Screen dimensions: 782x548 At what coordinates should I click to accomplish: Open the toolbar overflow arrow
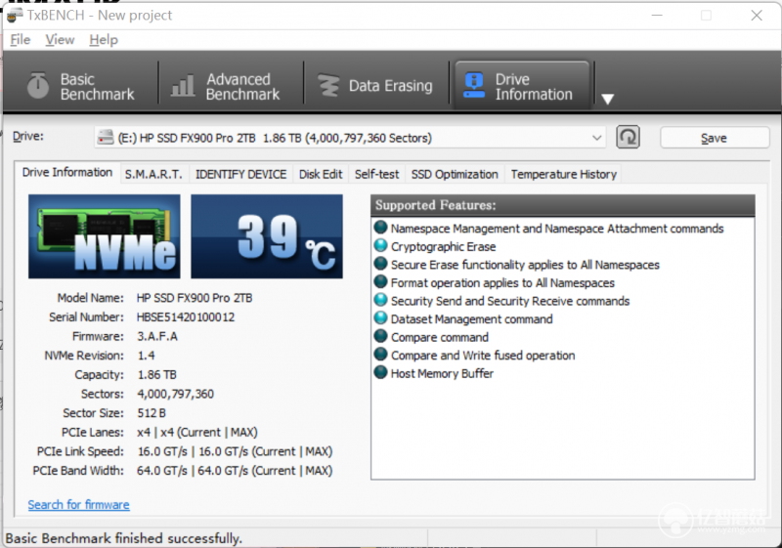click(x=607, y=99)
